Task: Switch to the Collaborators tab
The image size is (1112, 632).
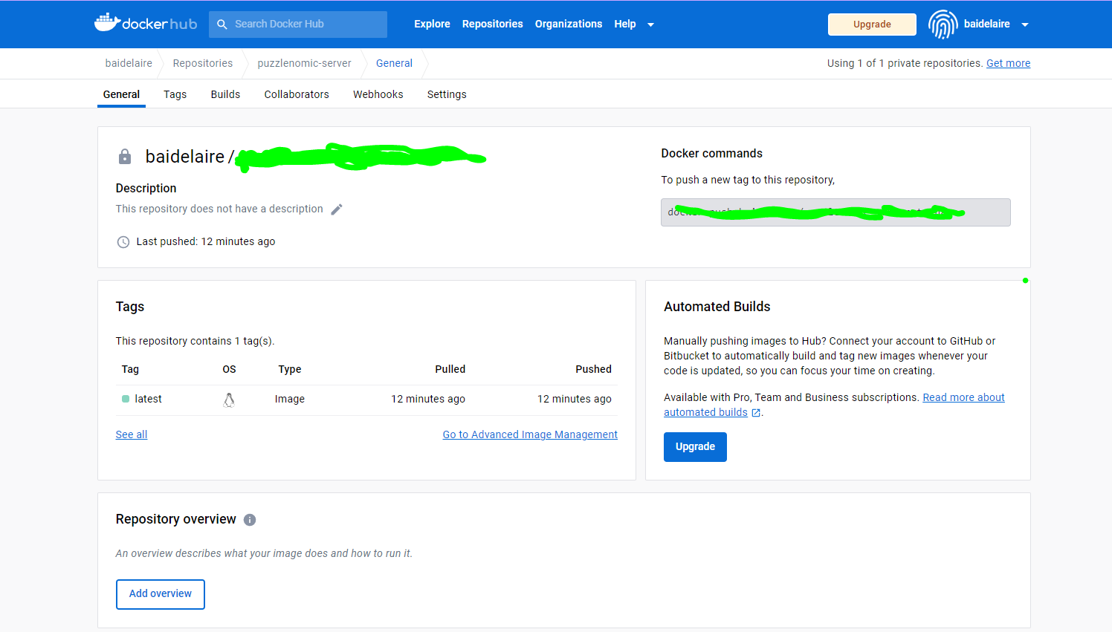Action: tap(297, 94)
